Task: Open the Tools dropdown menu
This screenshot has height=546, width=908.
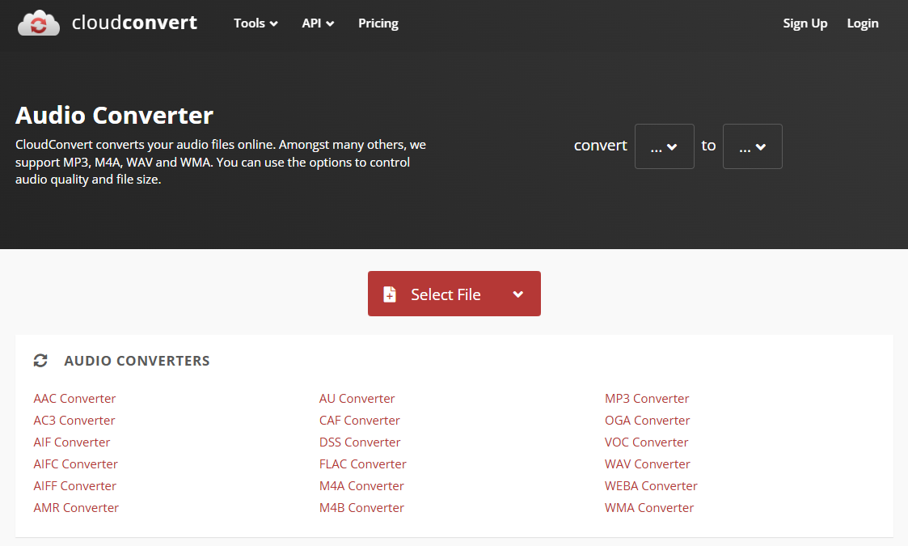Action: click(x=255, y=23)
